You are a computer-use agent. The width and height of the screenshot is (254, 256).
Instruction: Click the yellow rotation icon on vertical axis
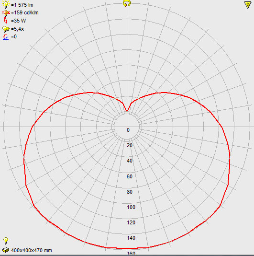point(127,3)
